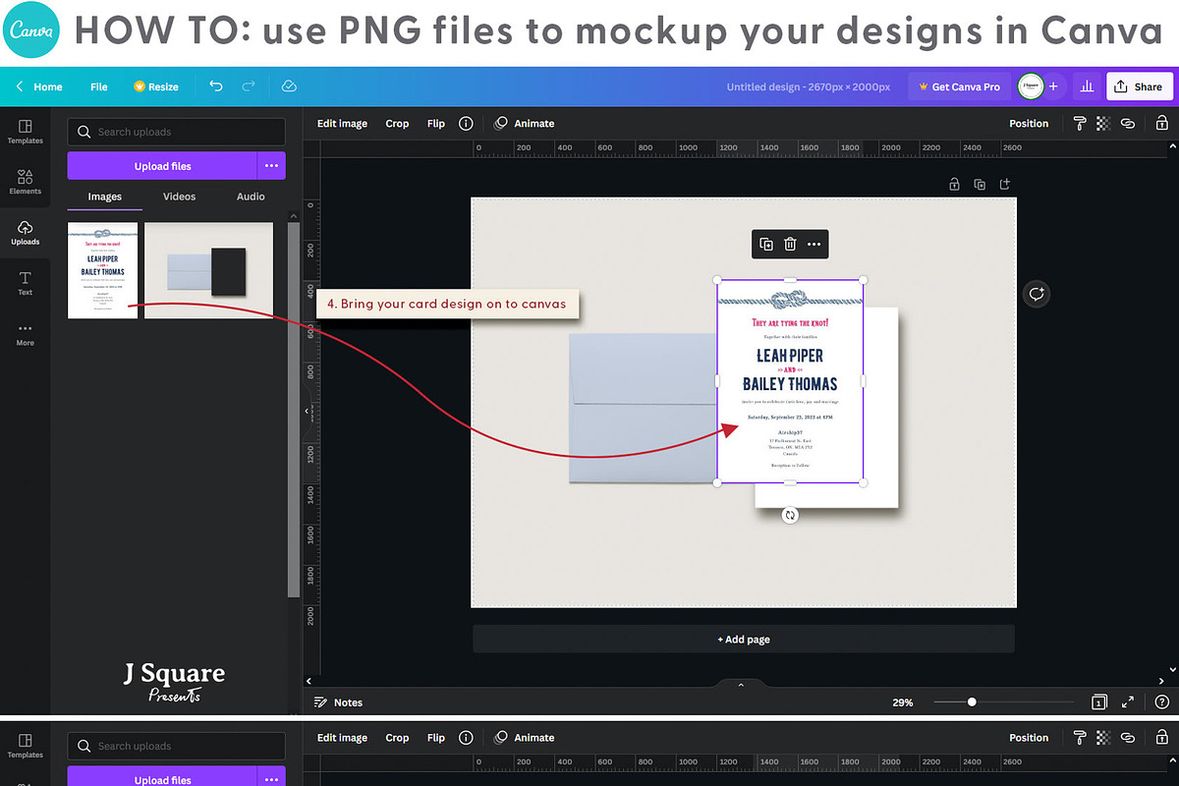
Task: Open Notes panel at the bottom
Action: (338, 702)
